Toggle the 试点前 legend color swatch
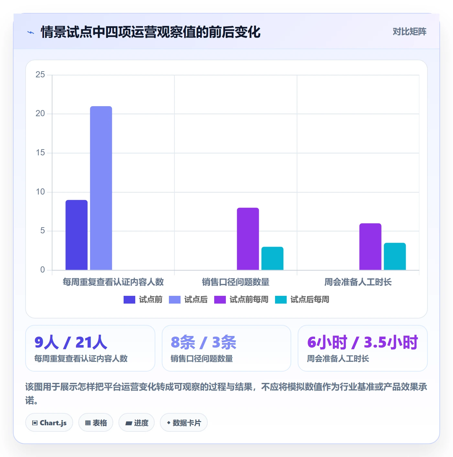 tap(129, 300)
